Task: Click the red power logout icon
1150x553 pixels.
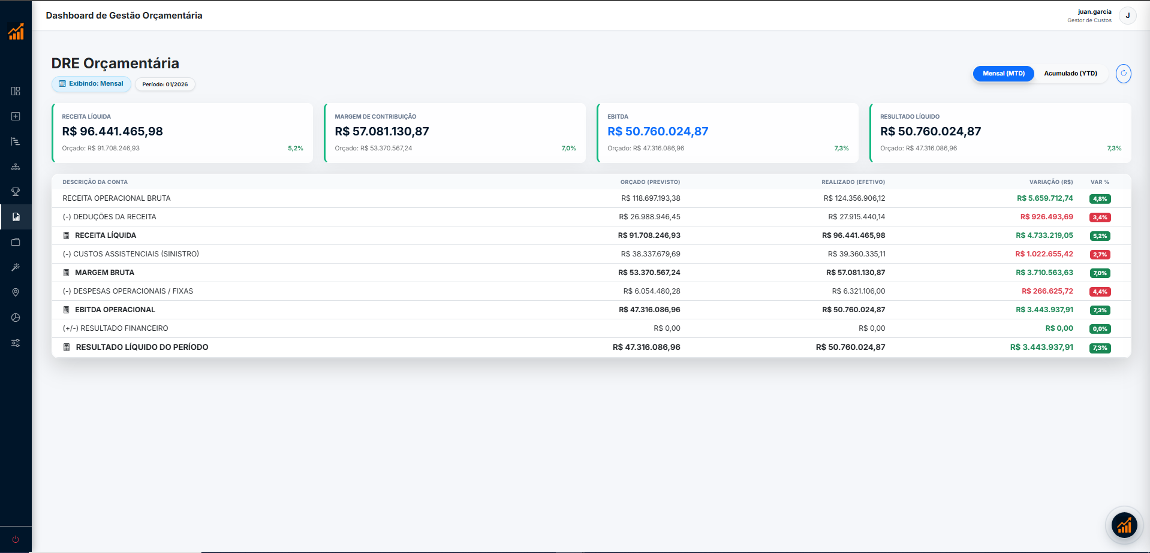Action: (x=16, y=539)
